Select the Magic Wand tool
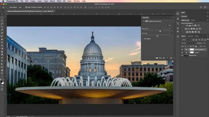This screenshot has width=209, height=117. [x=2, y=24]
